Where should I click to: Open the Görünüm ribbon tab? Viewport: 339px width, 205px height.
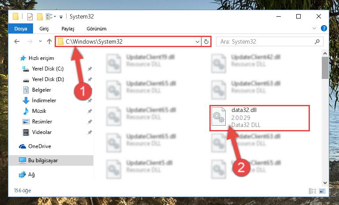[x=97, y=29]
